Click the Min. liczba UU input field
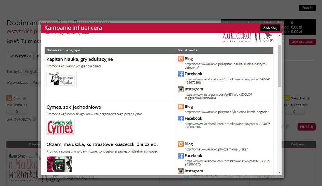This screenshot has height=186, width=322. point(17,112)
